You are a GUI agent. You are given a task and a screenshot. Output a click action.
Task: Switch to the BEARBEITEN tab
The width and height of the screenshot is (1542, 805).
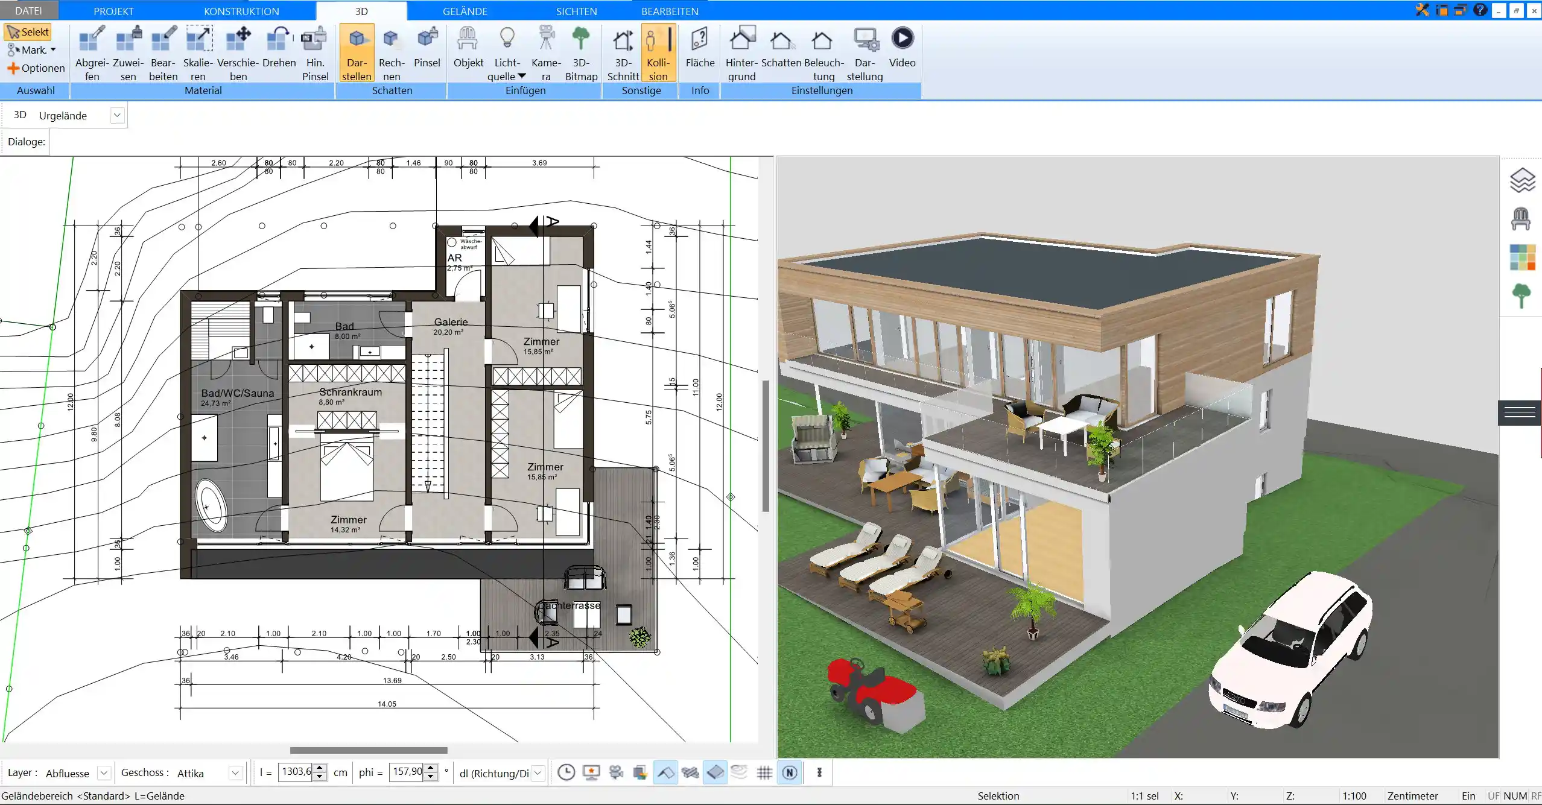point(670,11)
